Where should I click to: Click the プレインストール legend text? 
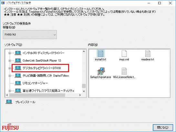pyautogui.click(x=25, y=102)
